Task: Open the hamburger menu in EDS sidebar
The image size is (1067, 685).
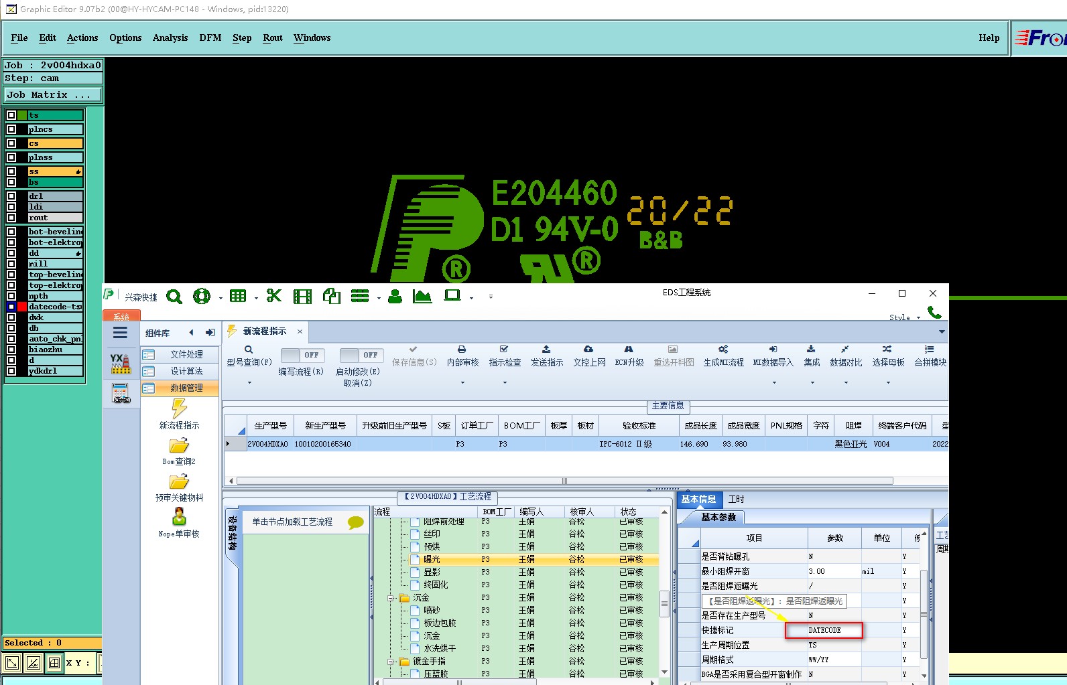Action: pos(121,333)
